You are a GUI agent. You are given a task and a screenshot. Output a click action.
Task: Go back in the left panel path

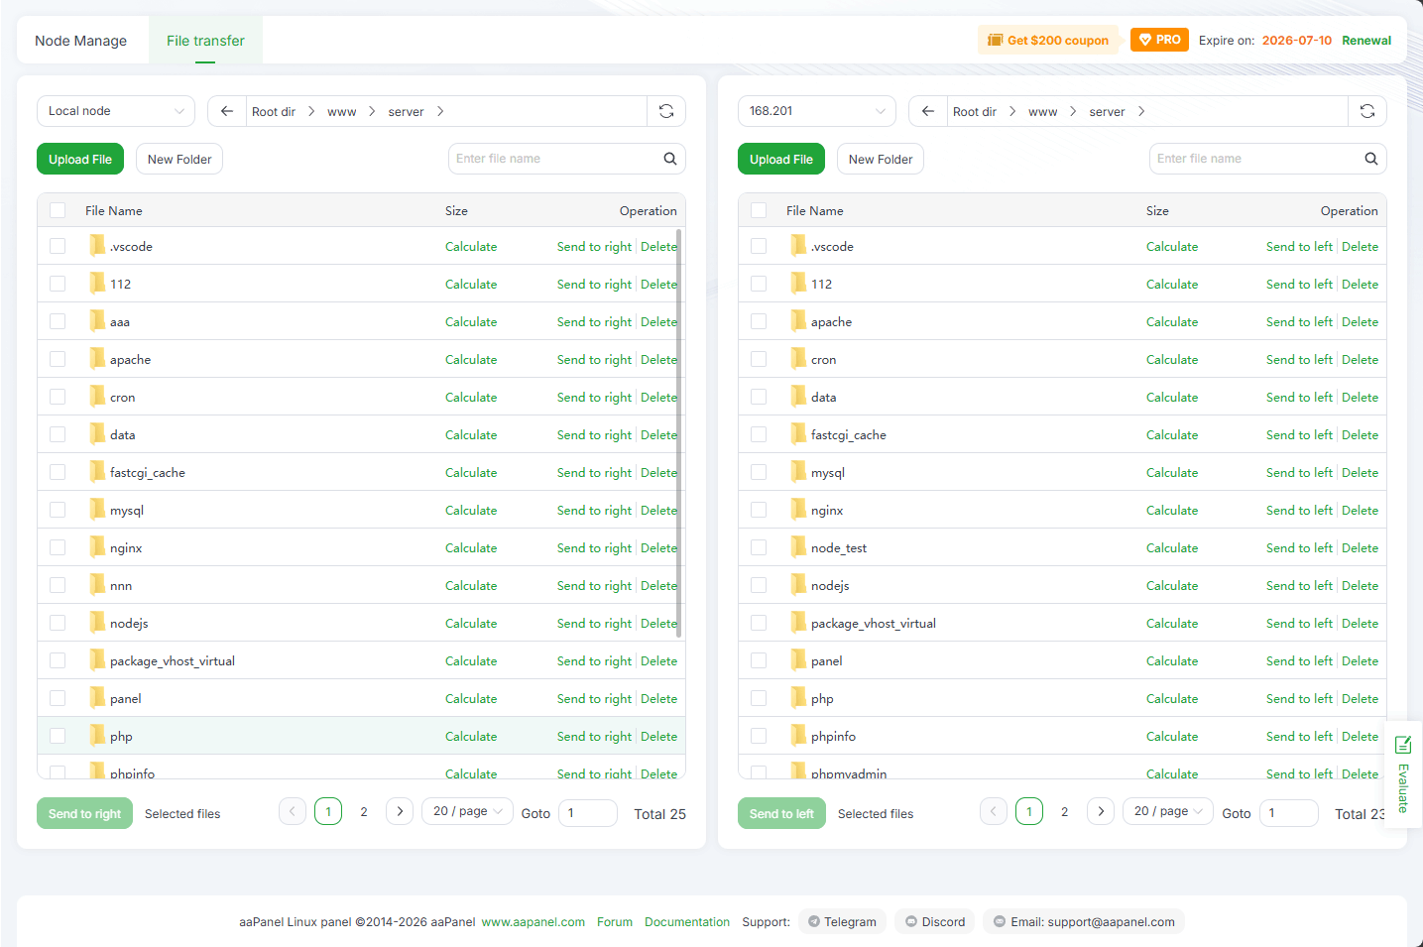227,111
